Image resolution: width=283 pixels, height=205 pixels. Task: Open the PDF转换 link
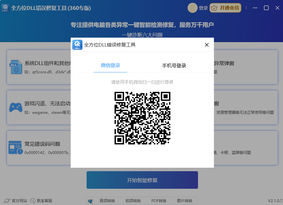[x=159, y=201]
